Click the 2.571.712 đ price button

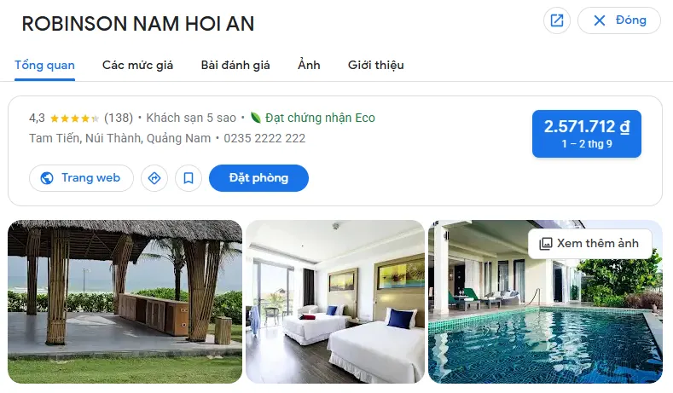click(587, 134)
